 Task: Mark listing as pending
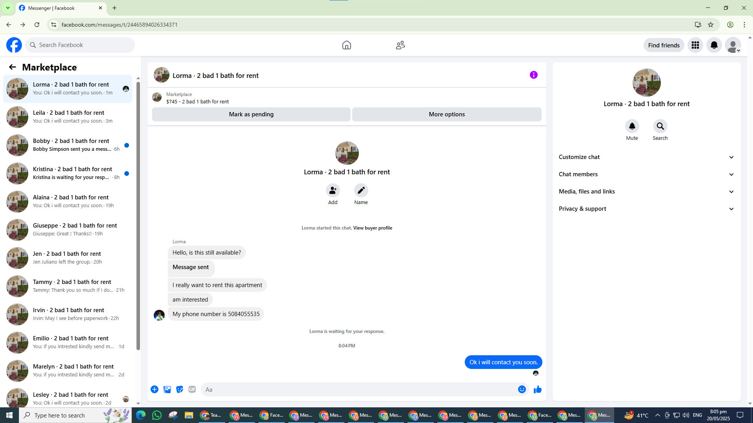(x=251, y=114)
